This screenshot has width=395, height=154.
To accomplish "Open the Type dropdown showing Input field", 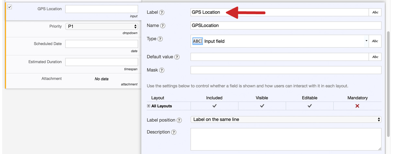I will point(280,41).
